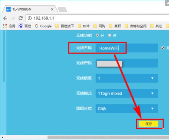Screen dimensions: 169x140
Task: Select the 关 wireless radio option
Action: tap(110, 35)
